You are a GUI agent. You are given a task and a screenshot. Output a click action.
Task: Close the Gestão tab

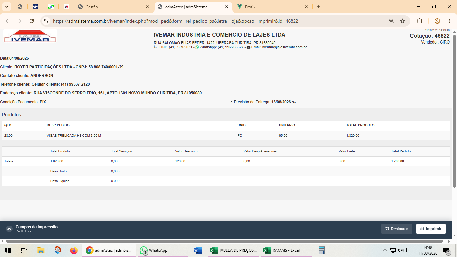click(x=147, y=7)
